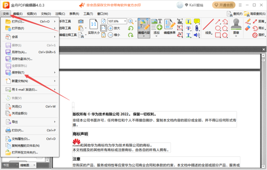Click the Area (面积) measure tool
This screenshot has height=170, width=267.
(x=259, y=35)
